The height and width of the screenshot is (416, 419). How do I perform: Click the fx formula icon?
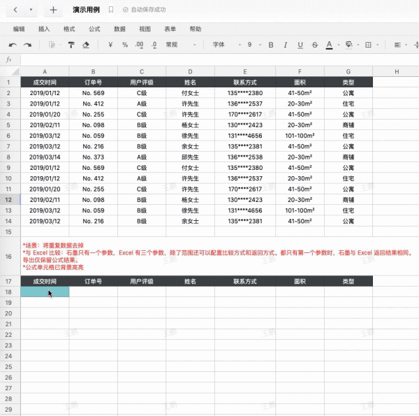9,59
